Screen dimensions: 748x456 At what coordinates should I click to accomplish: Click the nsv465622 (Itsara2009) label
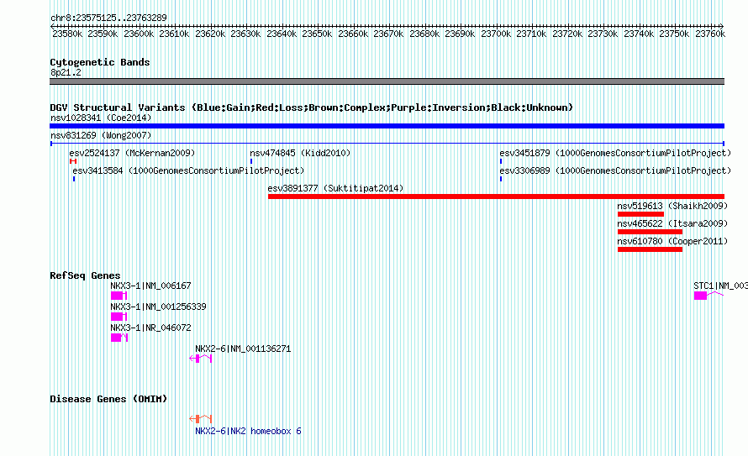672,223
